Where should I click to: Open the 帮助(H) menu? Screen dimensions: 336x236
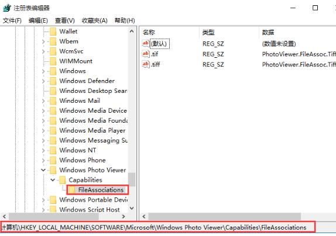point(125,20)
